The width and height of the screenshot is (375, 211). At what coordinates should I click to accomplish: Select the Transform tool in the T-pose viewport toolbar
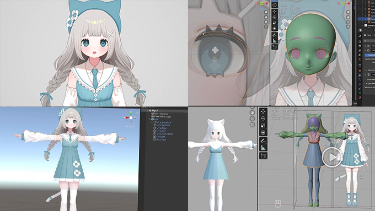click(x=263, y=133)
